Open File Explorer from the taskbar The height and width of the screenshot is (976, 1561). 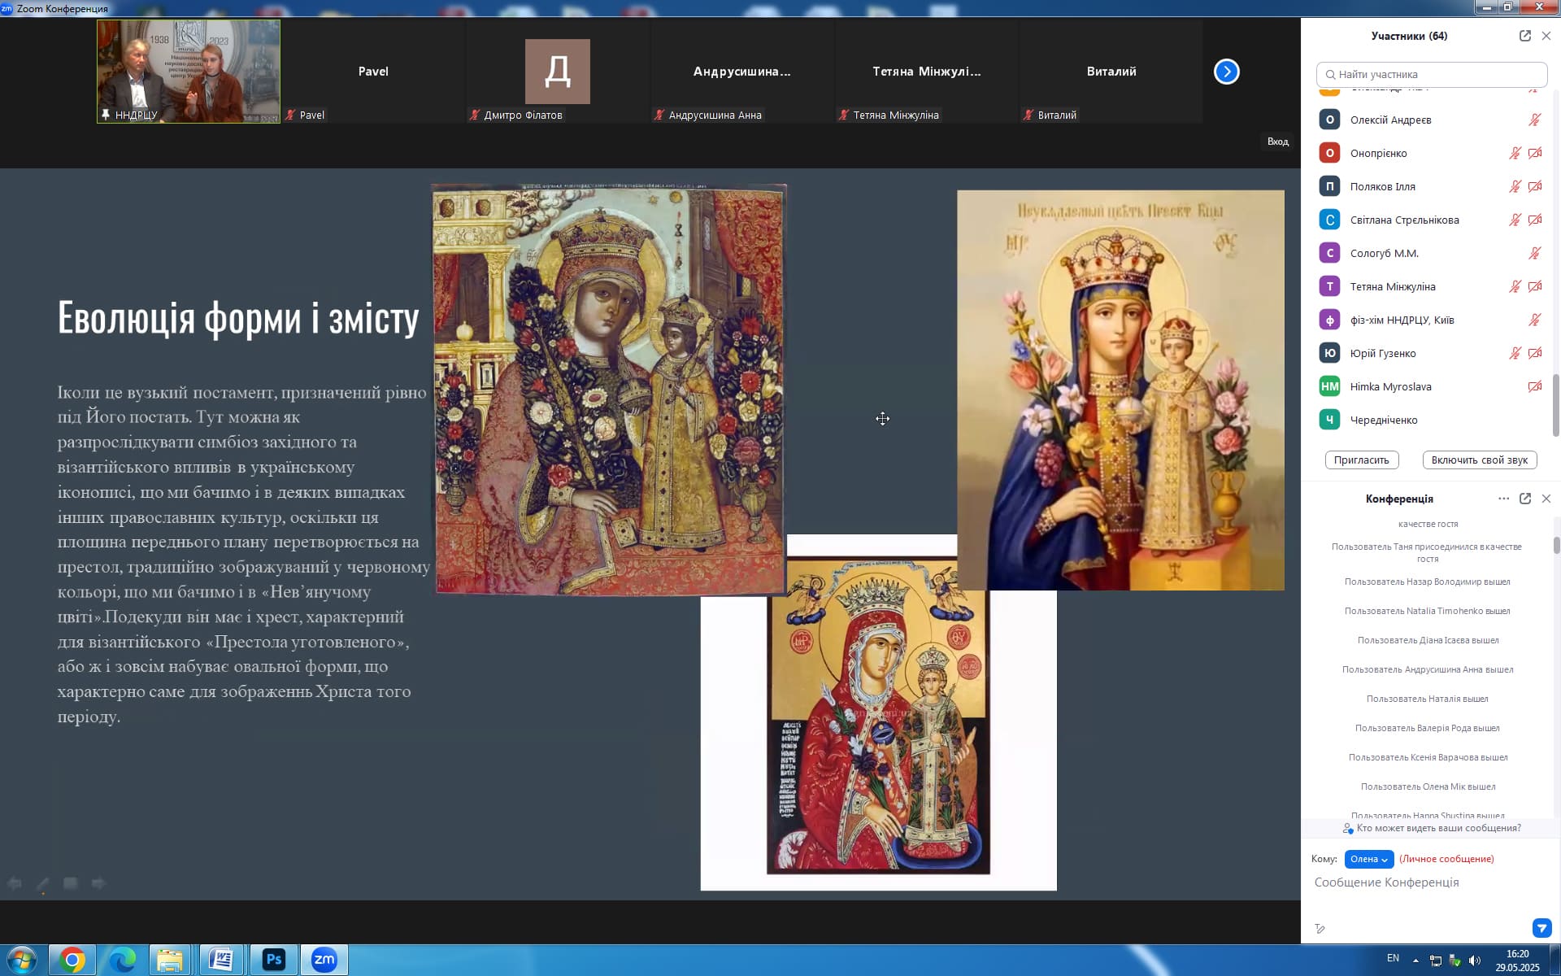[170, 961]
